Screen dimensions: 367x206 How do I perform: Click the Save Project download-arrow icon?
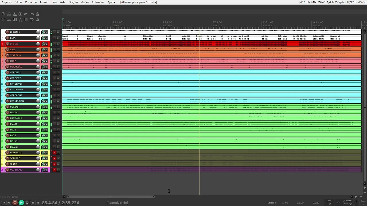15,14
